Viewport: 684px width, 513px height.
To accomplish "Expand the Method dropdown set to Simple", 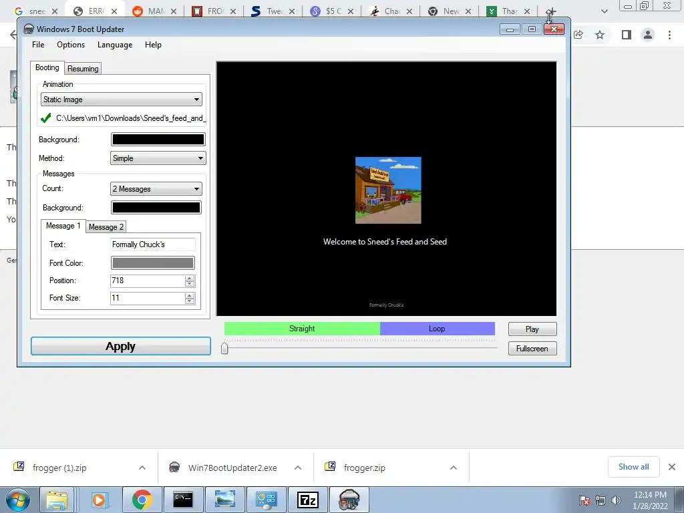I will (158, 158).
